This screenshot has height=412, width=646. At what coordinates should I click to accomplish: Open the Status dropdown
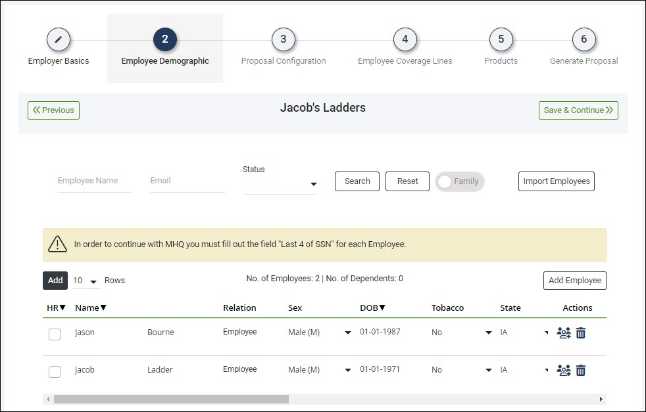pos(314,184)
